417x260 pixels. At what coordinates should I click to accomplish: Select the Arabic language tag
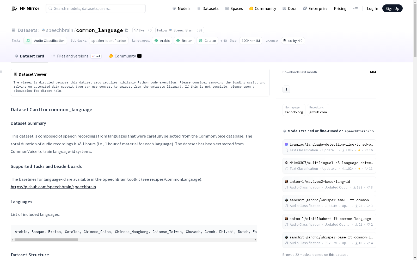[x=162, y=41]
